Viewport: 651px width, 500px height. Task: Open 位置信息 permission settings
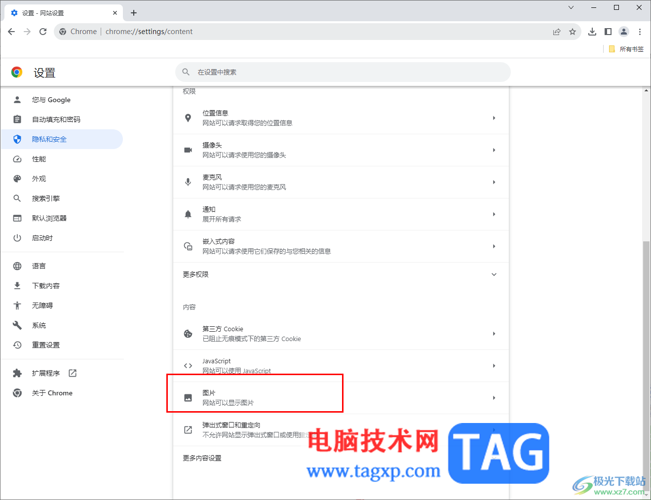point(341,118)
